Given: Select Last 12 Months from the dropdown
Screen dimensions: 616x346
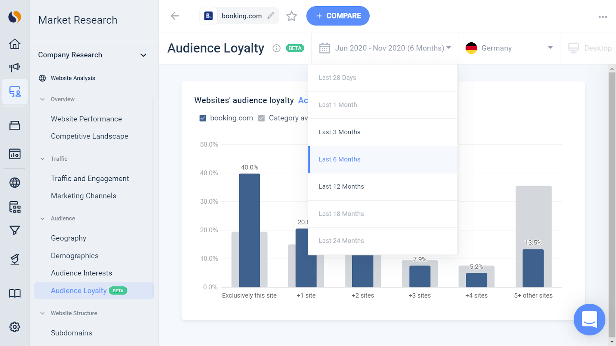Looking at the screenshot, I should (x=341, y=186).
